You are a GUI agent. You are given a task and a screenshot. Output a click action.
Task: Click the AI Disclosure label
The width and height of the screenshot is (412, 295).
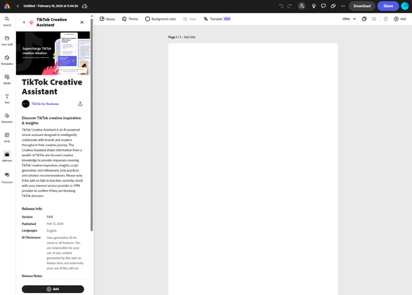click(31, 238)
